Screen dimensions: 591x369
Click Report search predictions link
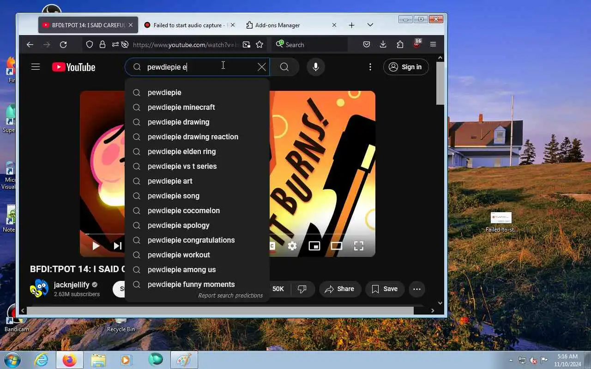pos(230,296)
